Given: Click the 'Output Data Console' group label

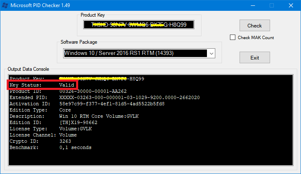Looking at the screenshot, I should point(28,69).
